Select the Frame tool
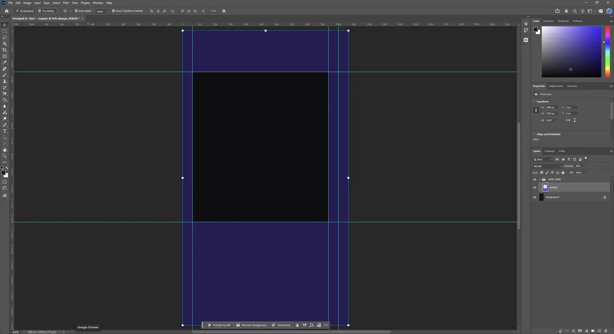Image resolution: width=614 pixels, height=334 pixels. click(5, 56)
